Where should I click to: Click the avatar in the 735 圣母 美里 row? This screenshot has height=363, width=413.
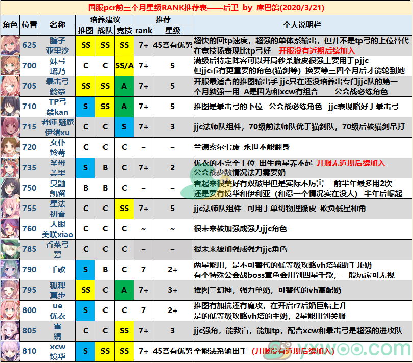[10, 168]
